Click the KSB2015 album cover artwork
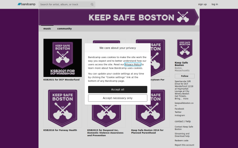The width and height of the screenshot is (238, 148). point(106,116)
